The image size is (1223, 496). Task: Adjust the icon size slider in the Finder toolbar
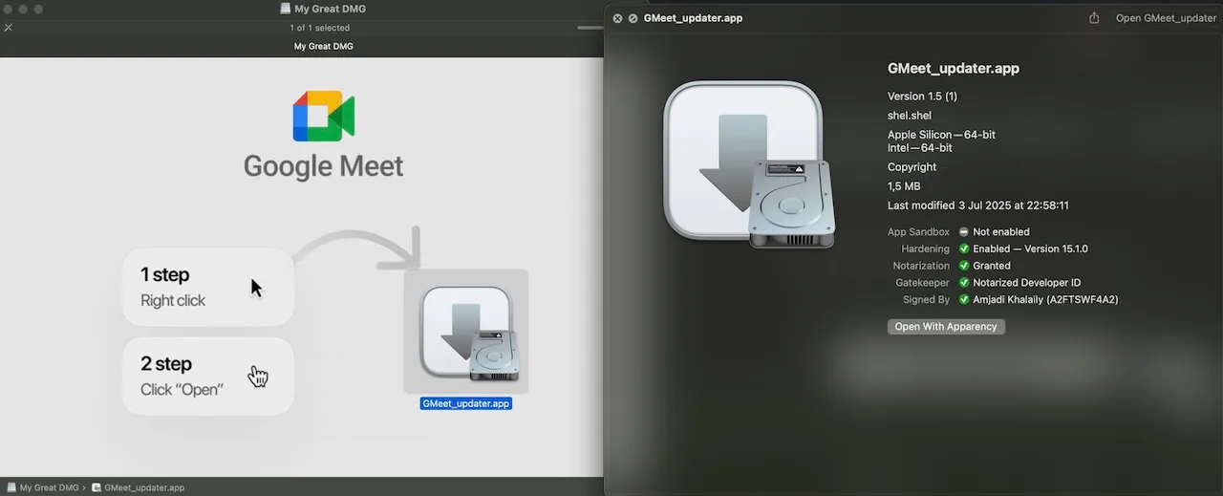590,28
